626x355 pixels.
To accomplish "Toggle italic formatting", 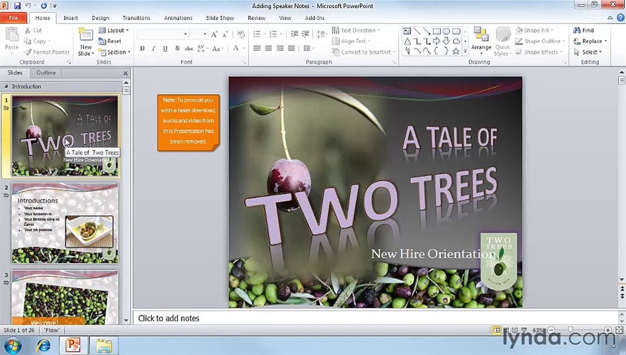I will coord(154,48).
